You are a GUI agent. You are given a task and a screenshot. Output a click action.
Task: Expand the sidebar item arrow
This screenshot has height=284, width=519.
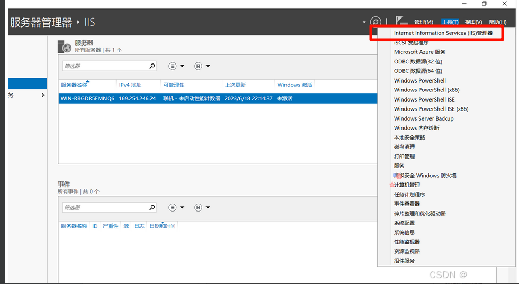pyautogui.click(x=43, y=95)
